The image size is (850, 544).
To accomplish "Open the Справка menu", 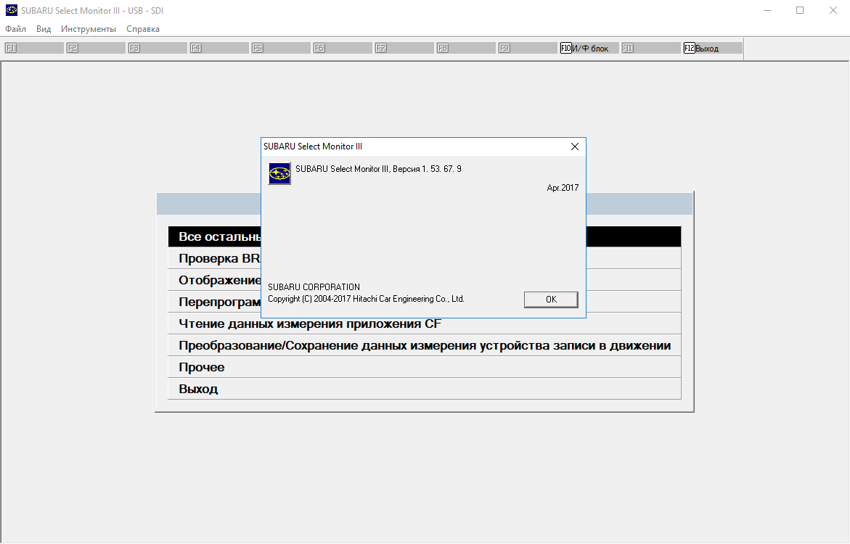I will pos(142,29).
